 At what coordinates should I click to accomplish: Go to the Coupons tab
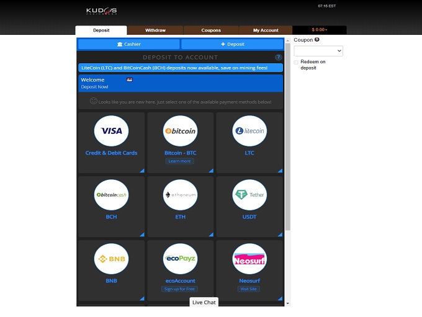pos(211,30)
